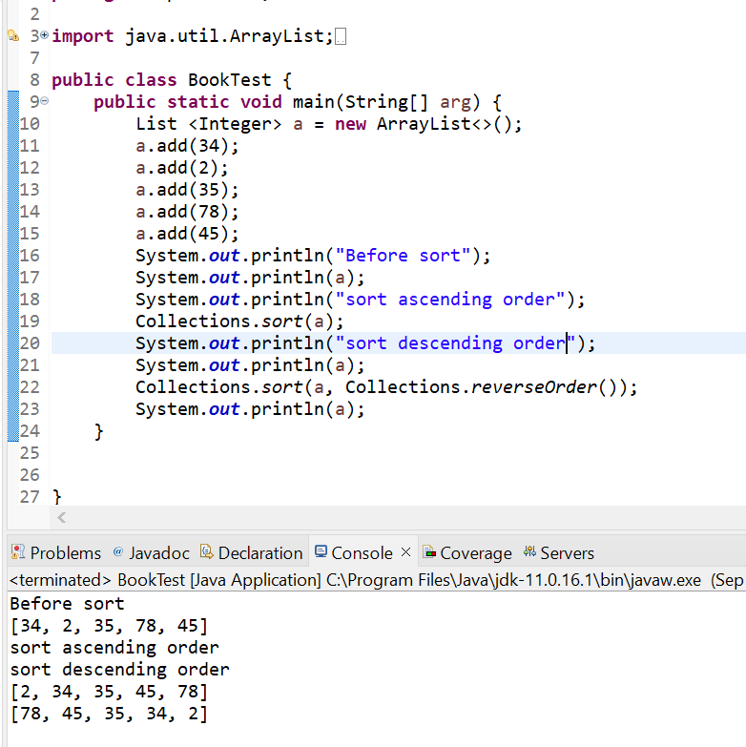Close the Console tab
The image size is (746, 747).
pyautogui.click(x=405, y=552)
